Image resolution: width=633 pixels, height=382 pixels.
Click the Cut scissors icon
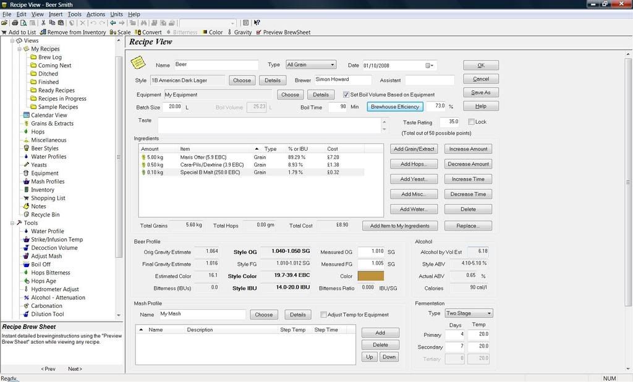(x=43, y=23)
